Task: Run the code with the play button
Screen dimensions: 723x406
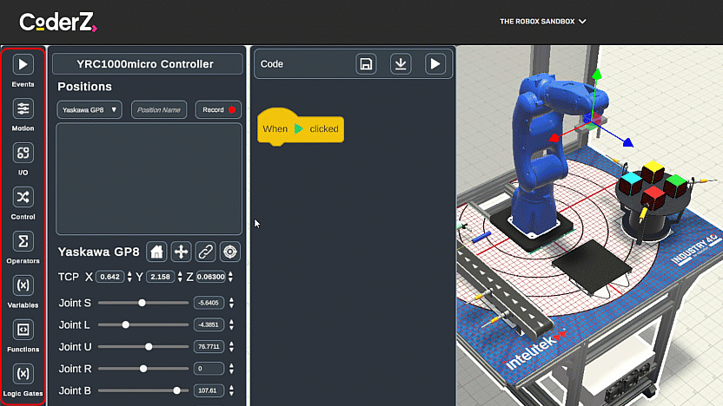Action: tap(435, 63)
